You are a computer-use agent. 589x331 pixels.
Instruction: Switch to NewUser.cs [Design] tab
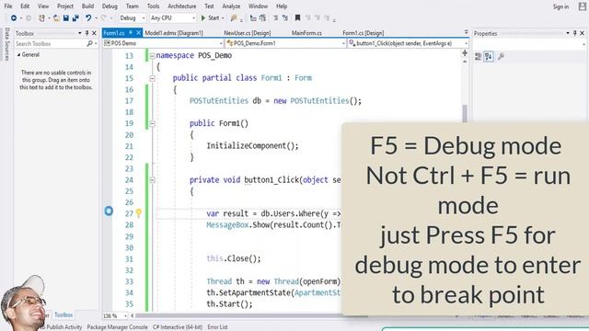(248, 33)
